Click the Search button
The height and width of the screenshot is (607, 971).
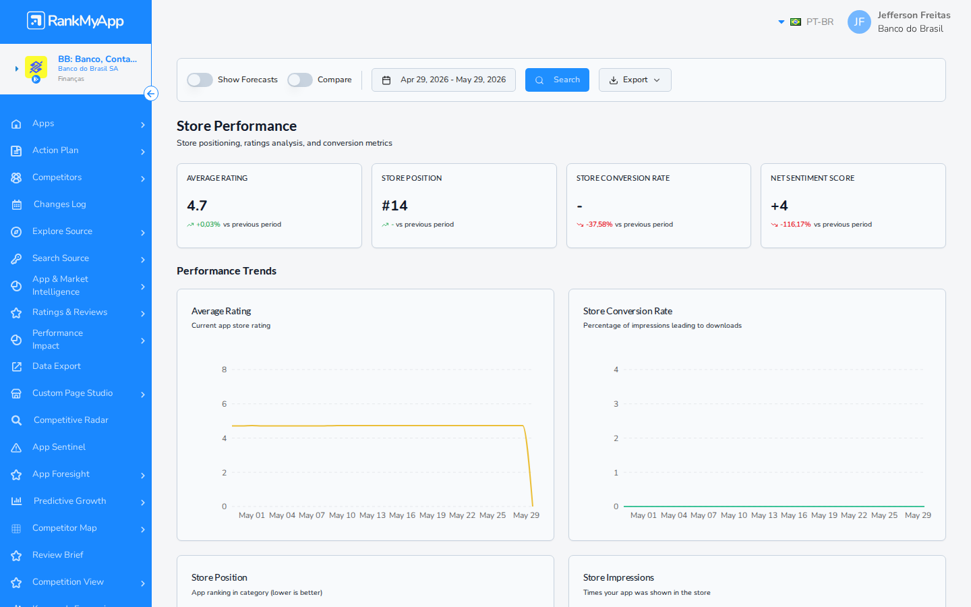point(557,80)
